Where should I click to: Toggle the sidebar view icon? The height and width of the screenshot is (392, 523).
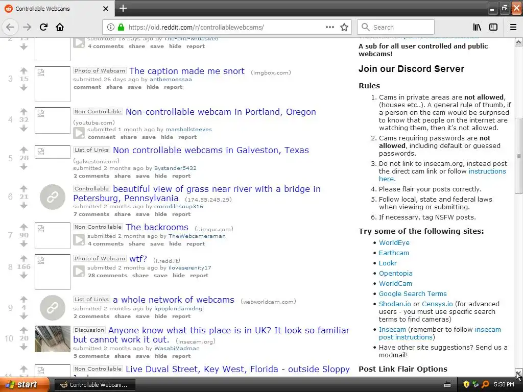point(493,27)
